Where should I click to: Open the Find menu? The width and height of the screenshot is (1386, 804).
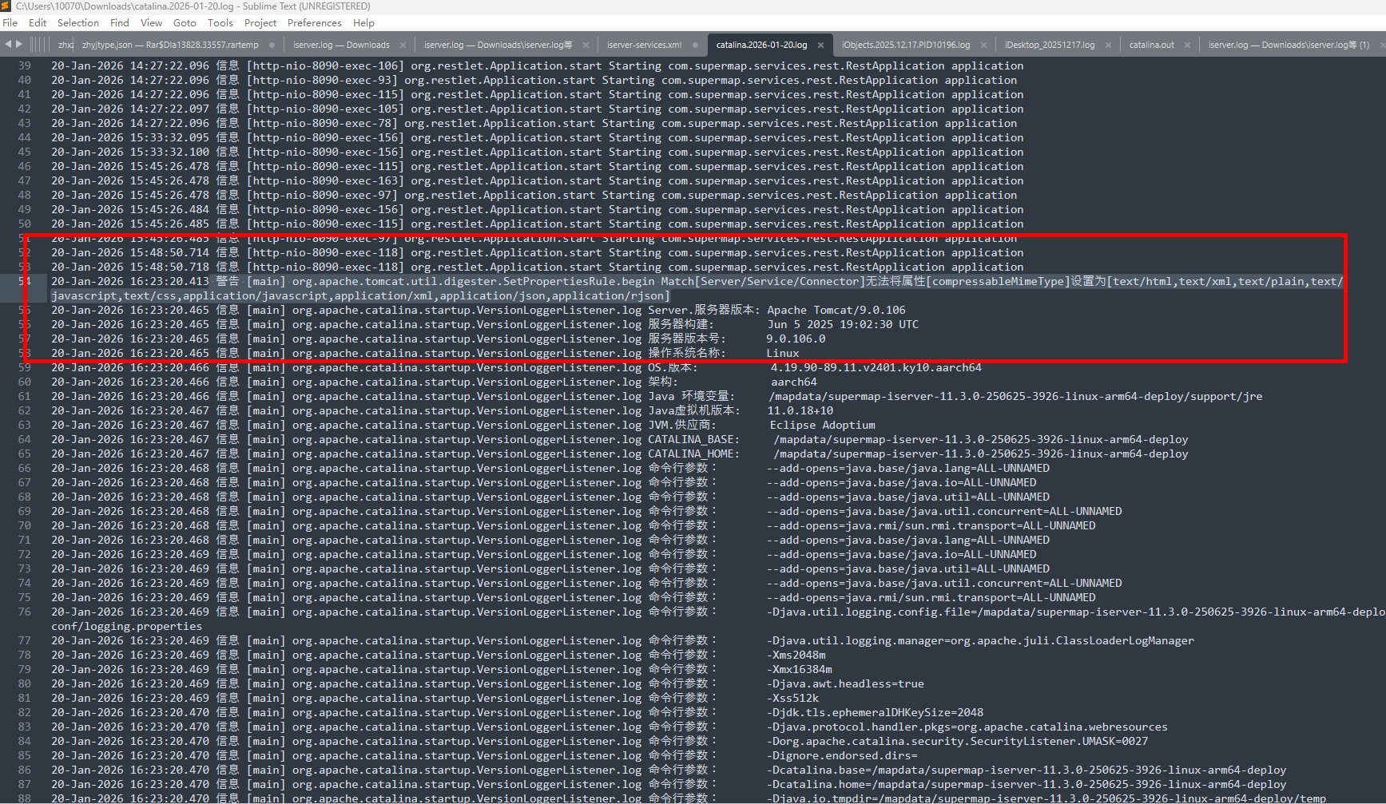pyautogui.click(x=119, y=23)
